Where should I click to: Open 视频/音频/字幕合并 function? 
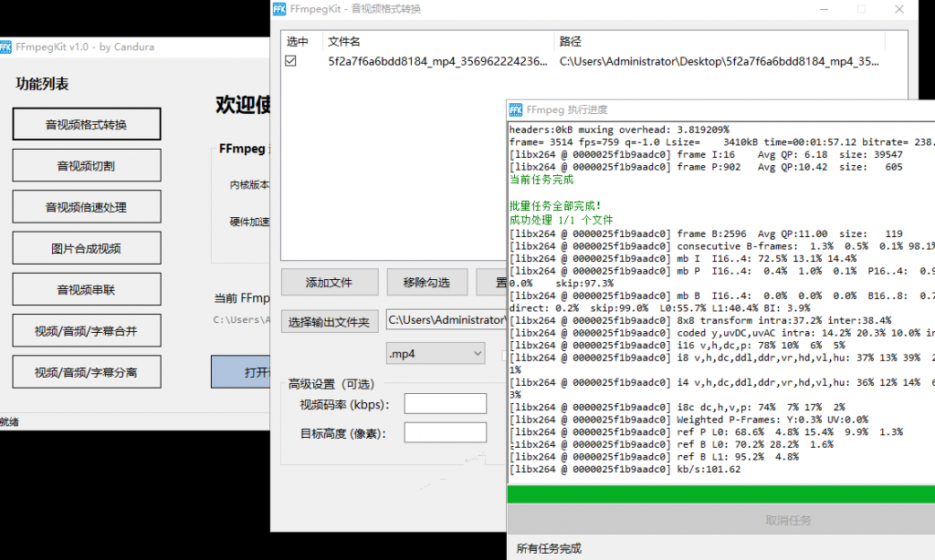pyautogui.click(x=87, y=331)
